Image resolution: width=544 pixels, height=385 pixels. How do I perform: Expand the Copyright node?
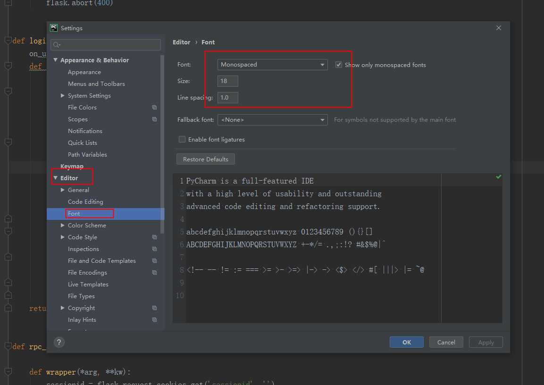pyautogui.click(x=63, y=308)
